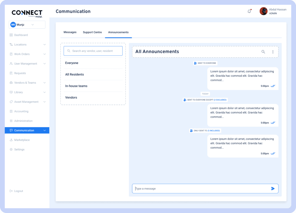Screen dimensions: 296x213
Task: Click the "2 excluded" recipients link
Action: 220,100
